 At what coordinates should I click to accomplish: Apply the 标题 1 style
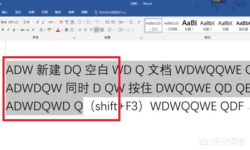(x=189, y=26)
